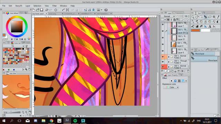Expand Folder 2 in layer list
221x124 pixels.
click(169, 57)
